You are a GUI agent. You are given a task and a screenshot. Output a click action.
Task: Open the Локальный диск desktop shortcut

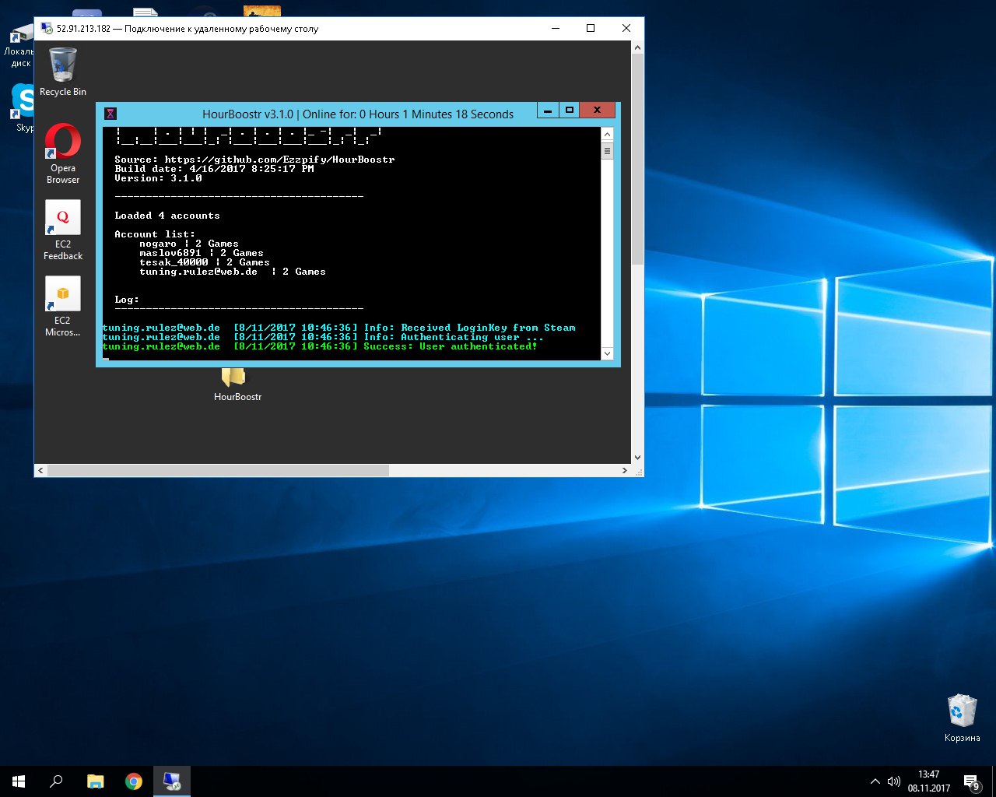(x=19, y=47)
